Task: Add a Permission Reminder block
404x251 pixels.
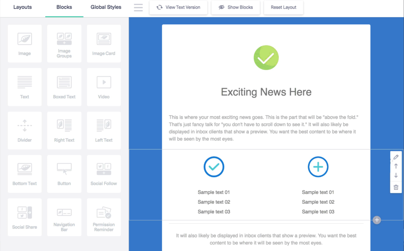Action: [x=104, y=217]
